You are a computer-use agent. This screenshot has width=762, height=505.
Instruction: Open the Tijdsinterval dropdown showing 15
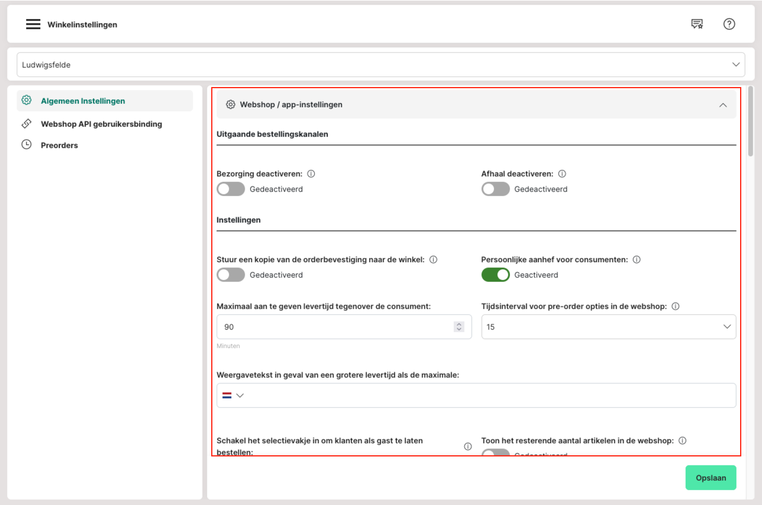[608, 327]
